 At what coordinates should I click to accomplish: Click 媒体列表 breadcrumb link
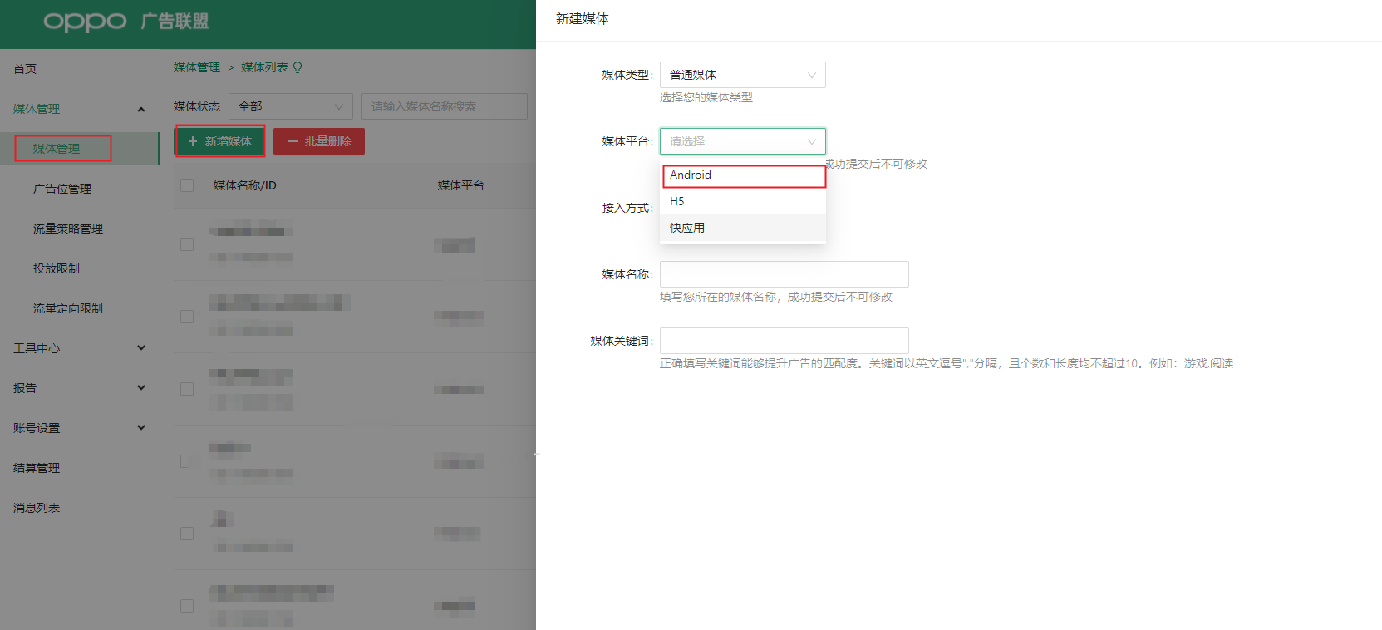(x=264, y=67)
